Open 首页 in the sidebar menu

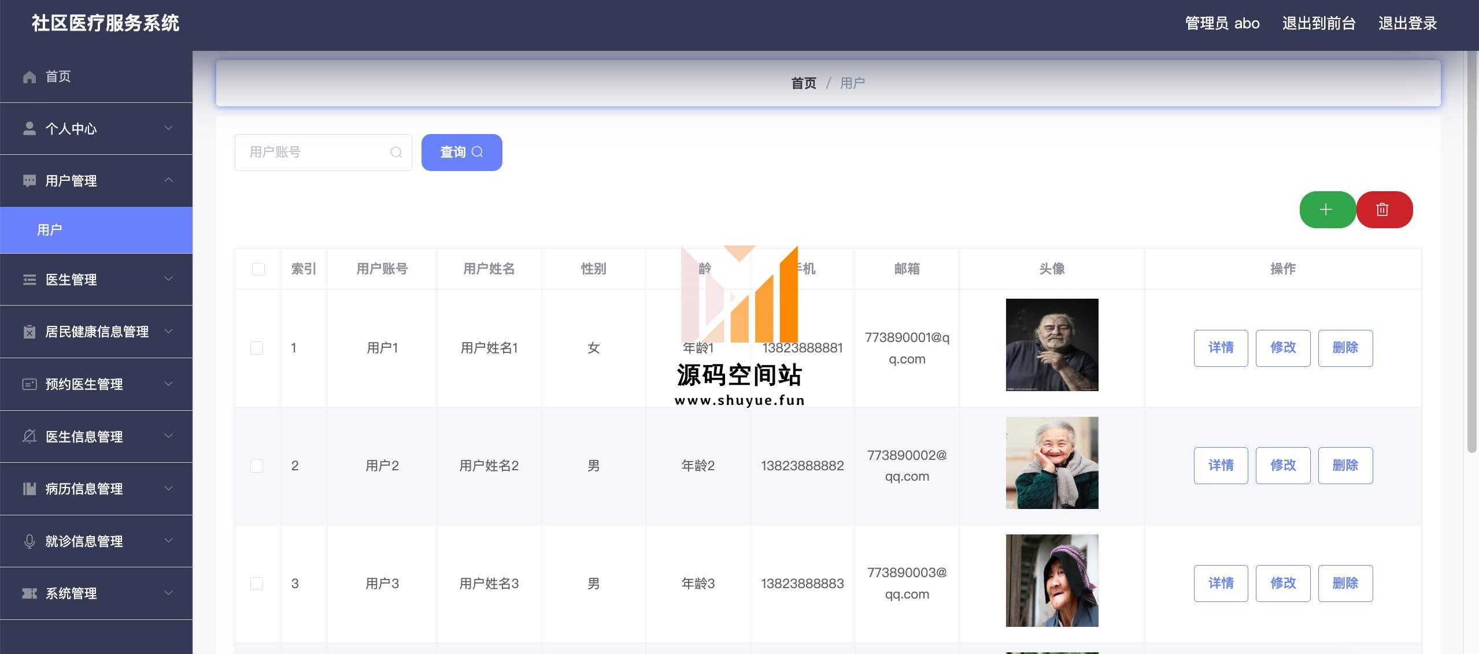(x=96, y=77)
